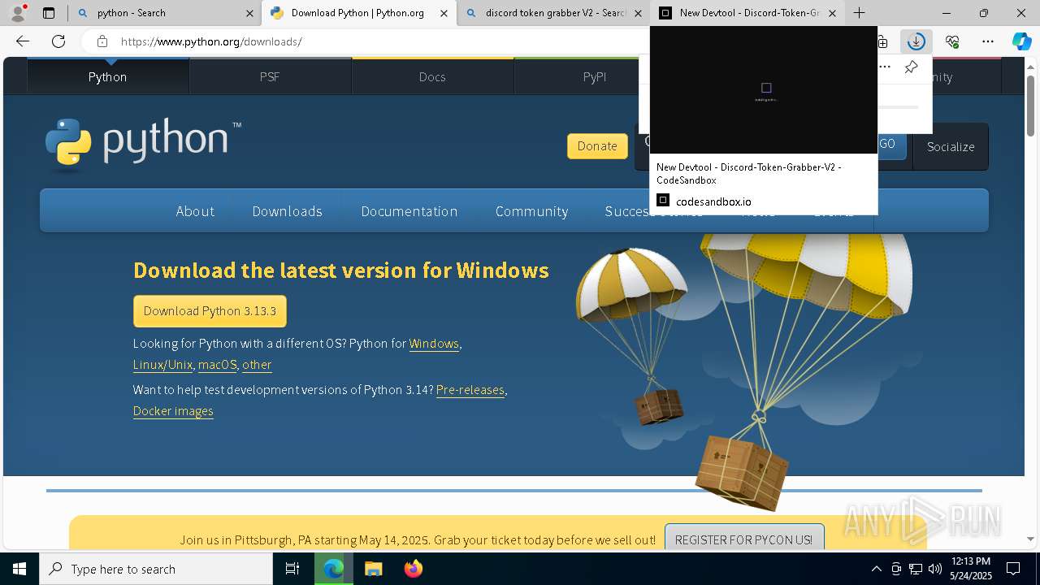Open the About menu
The image size is (1040, 585).
[195, 211]
